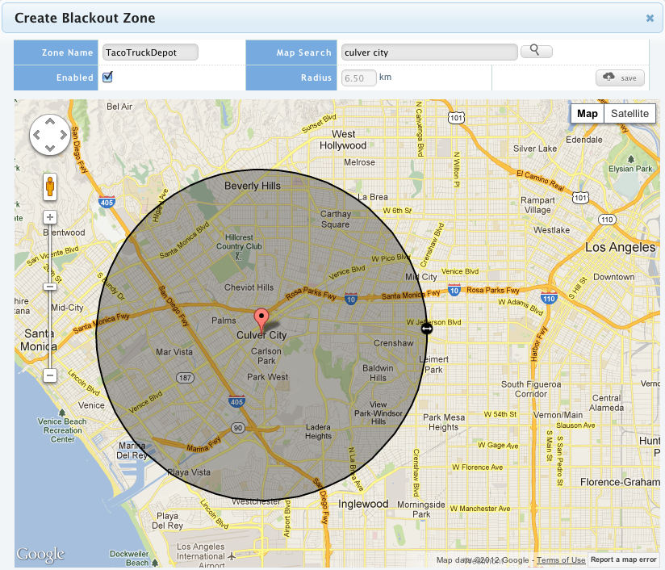Viewport: 665px width, 570px height.
Task: Click the zoom slider handle
Action: coord(50,286)
